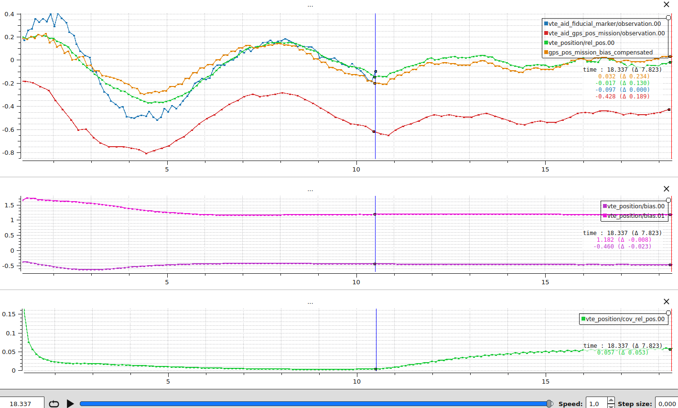Toggle gps_pos_mission_bias_compensated curve in the legend
This screenshot has height=408, width=678.
click(x=598, y=53)
